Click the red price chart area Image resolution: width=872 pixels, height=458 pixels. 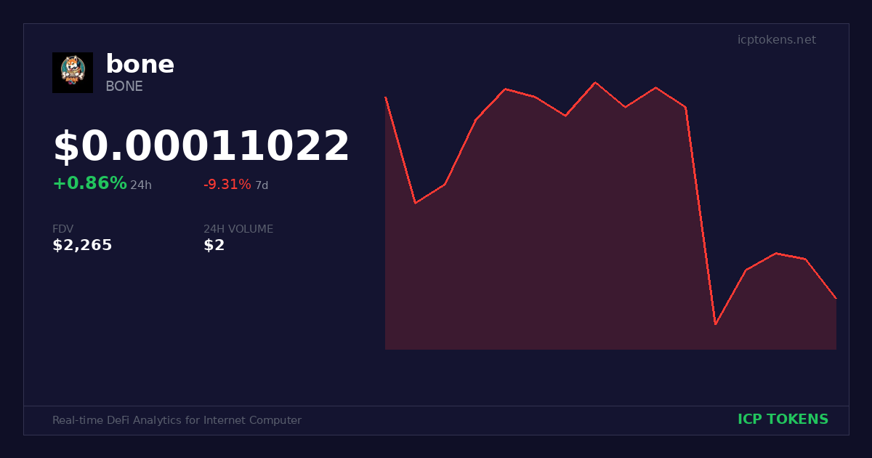pos(610,216)
